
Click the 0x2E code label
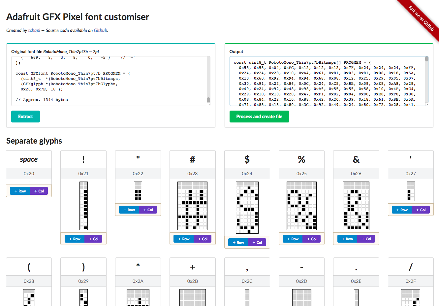coord(356,281)
